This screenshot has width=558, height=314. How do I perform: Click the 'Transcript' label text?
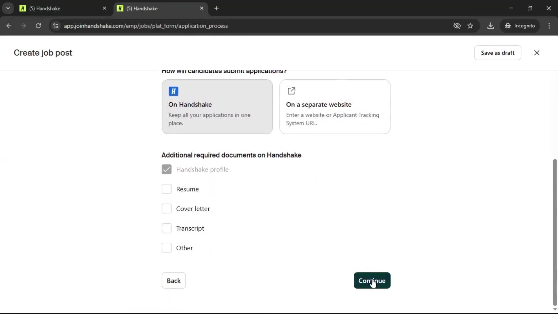click(x=190, y=229)
